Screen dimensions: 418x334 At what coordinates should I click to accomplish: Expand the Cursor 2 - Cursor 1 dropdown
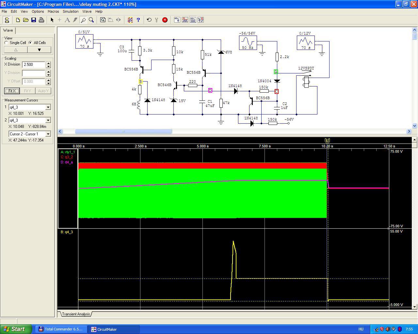pos(48,134)
